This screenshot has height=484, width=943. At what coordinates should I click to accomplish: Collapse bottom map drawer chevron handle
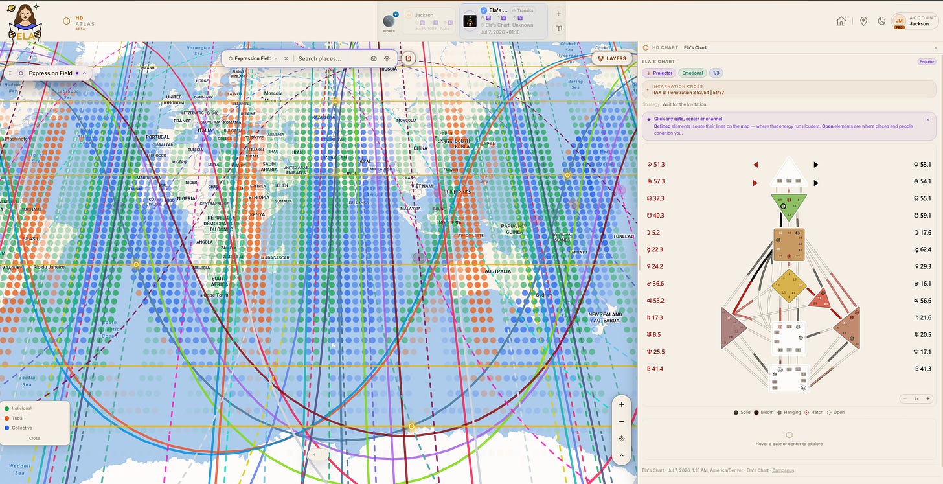pos(315,455)
